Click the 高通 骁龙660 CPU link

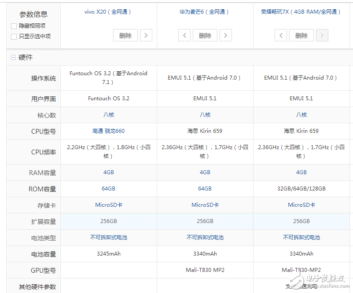(x=108, y=131)
